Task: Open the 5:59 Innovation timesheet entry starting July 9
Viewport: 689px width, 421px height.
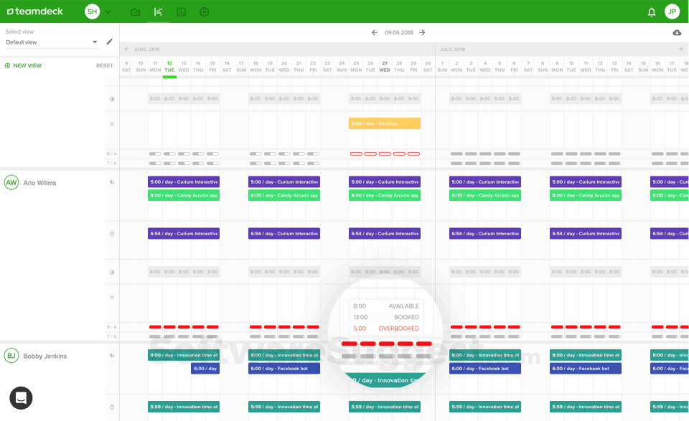Action: coord(586,407)
